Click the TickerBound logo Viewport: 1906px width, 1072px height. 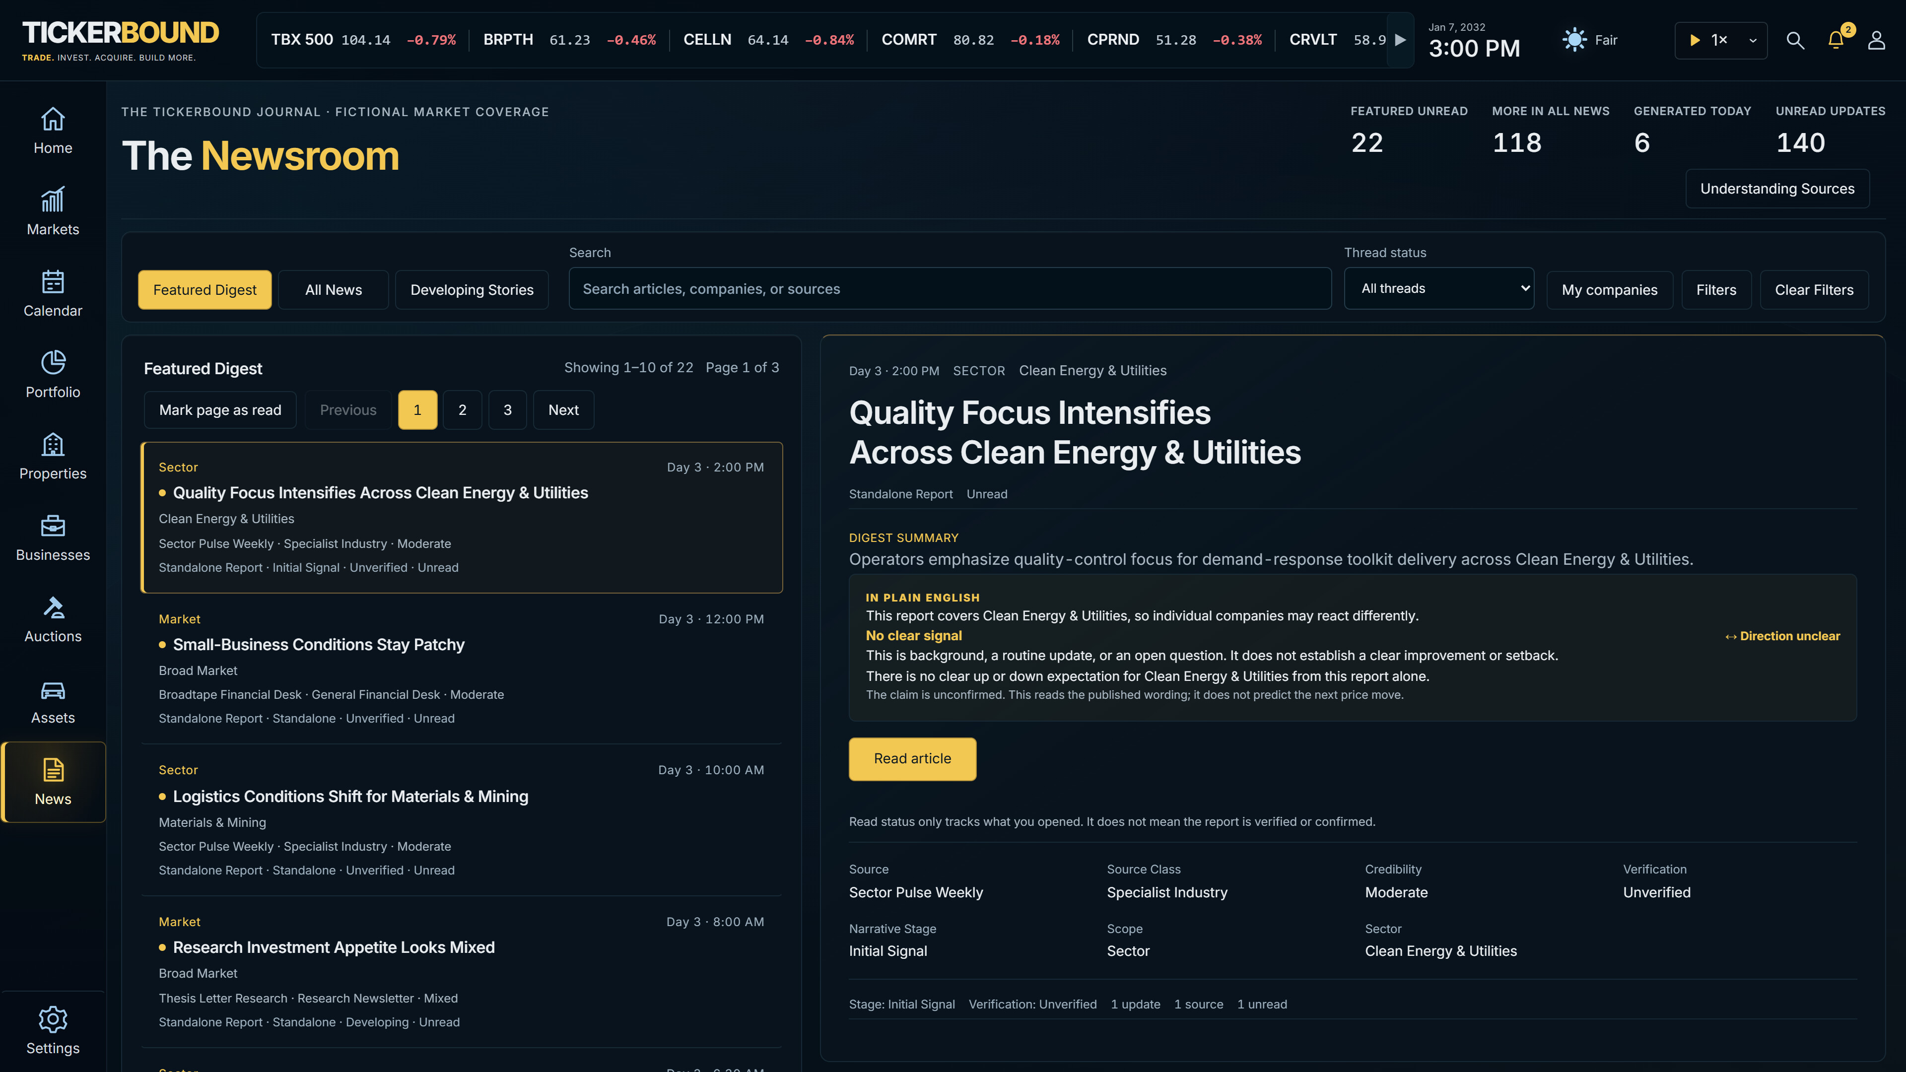(x=121, y=40)
